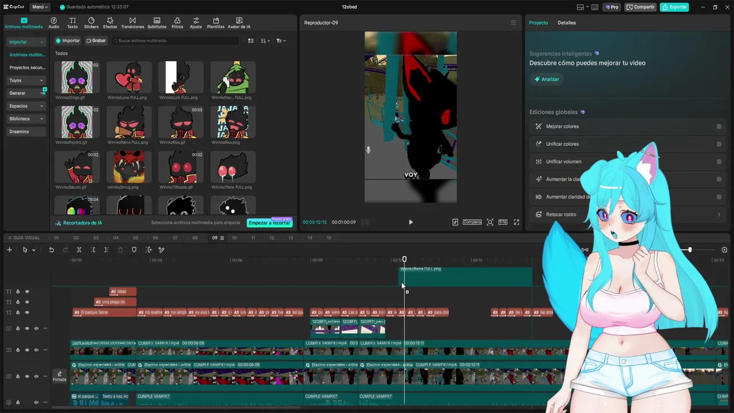Mute the Portada main video track
The image size is (734, 413).
36,376
